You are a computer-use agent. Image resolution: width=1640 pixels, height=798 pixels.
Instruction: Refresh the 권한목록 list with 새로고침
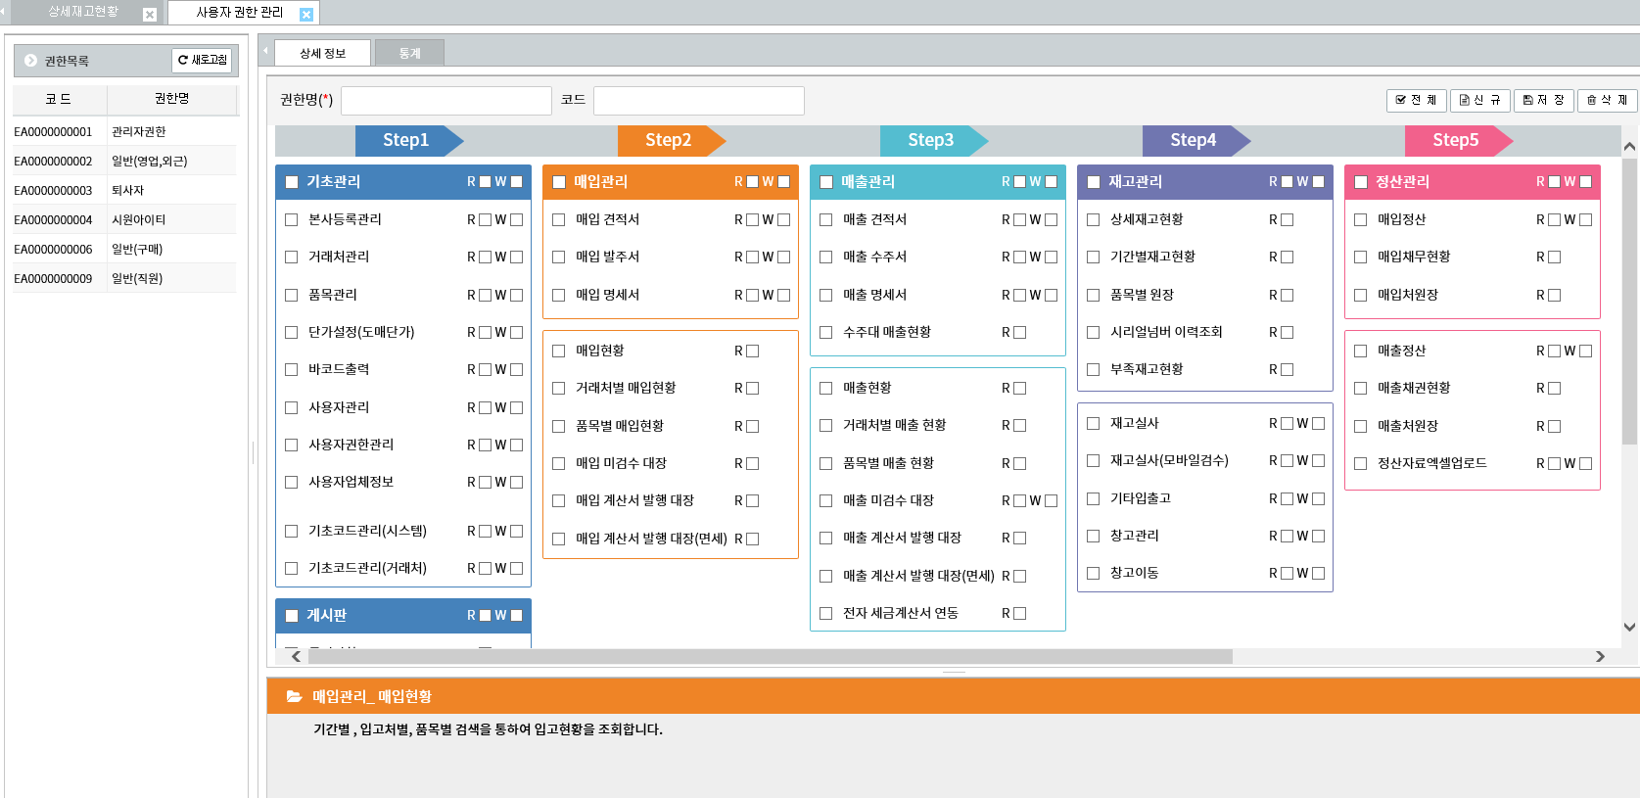coord(202,61)
